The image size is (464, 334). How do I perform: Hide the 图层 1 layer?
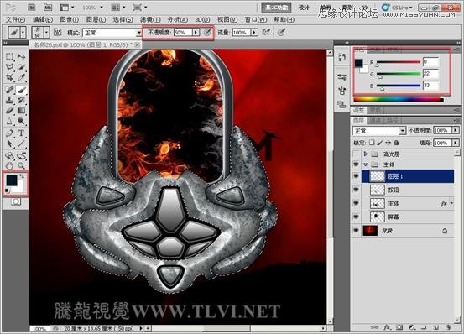click(356, 176)
